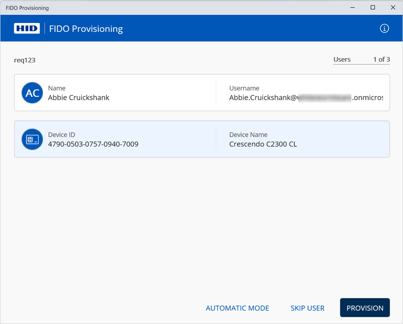Open the info icon in header
This screenshot has height=324, width=403.
coord(384,28)
